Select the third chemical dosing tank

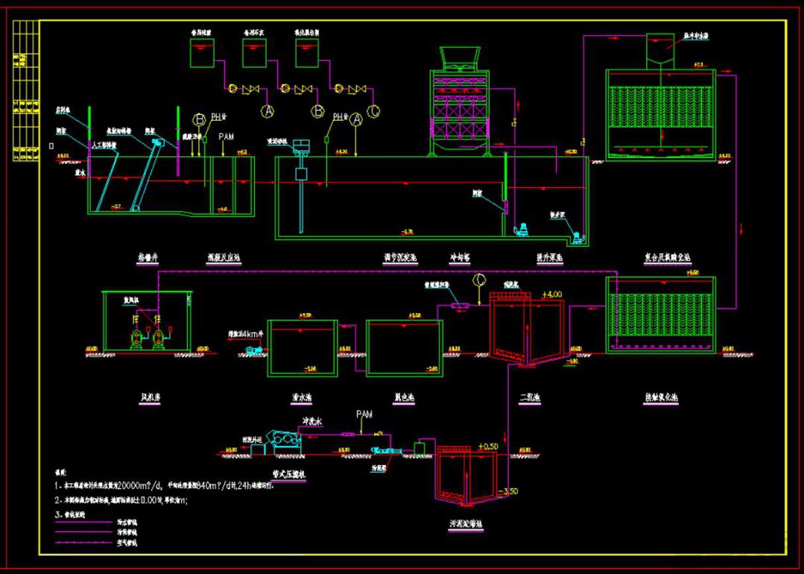point(308,53)
